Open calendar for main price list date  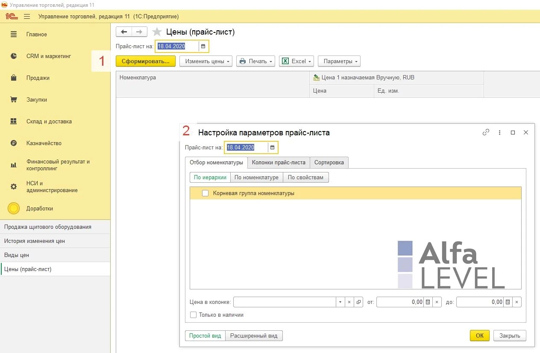point(203,46)
